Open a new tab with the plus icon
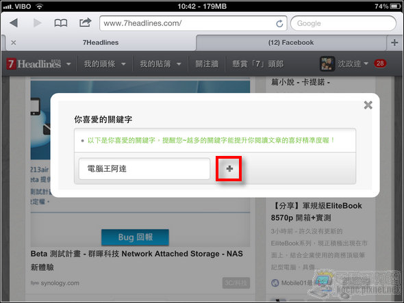The image size is (404, 303). (394, 42)
